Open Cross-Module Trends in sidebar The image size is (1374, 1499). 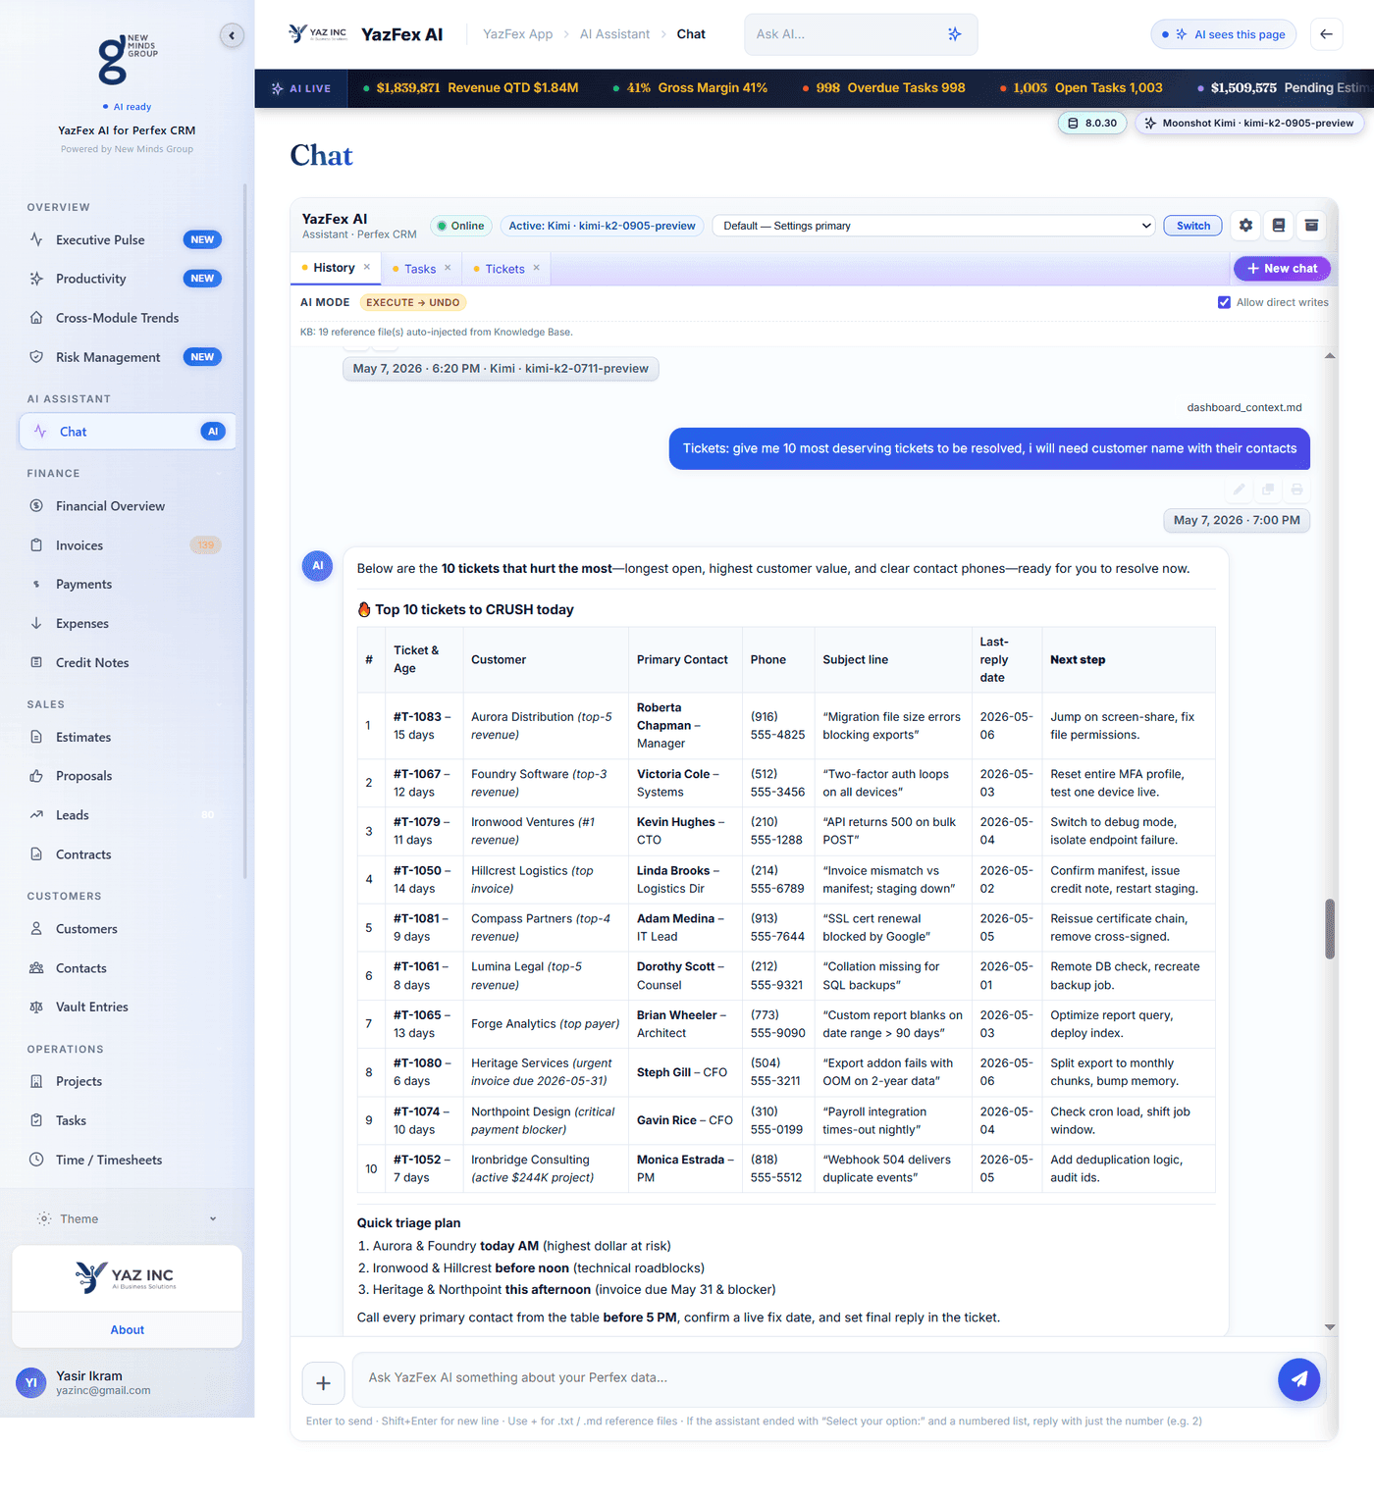[x=128, y=318]
